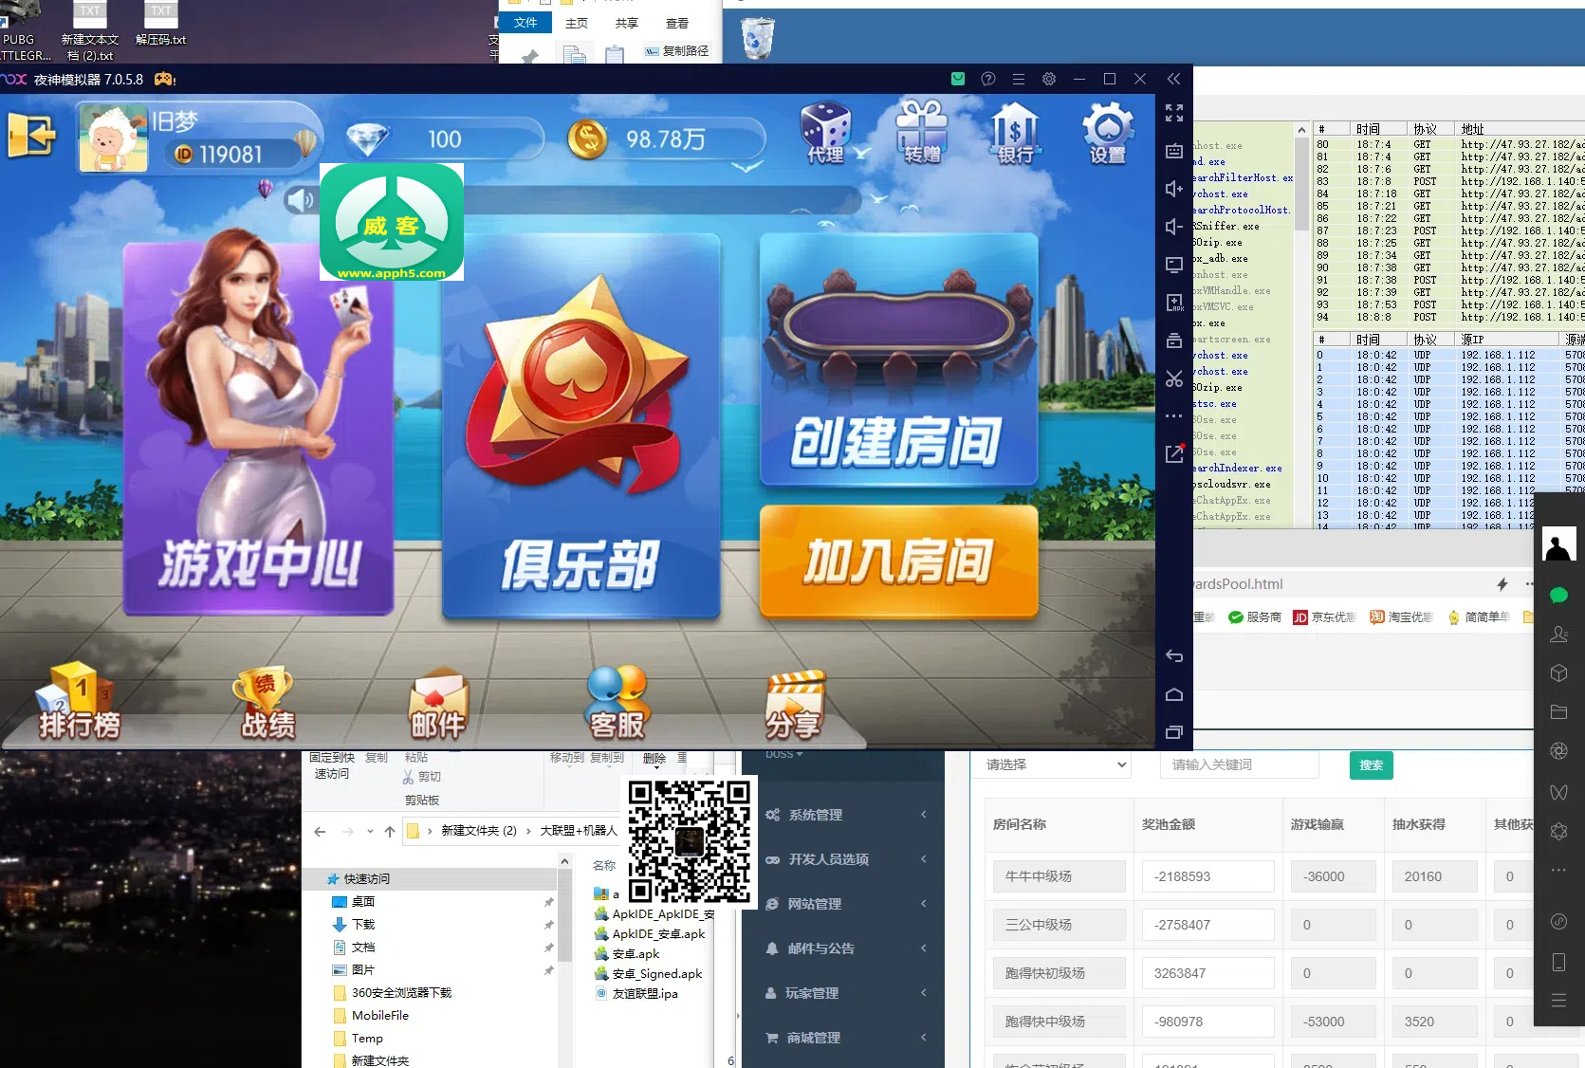Open Nox help question mark icon
The width and height of the screenshot is (1585, 1068).
(988, 79)
